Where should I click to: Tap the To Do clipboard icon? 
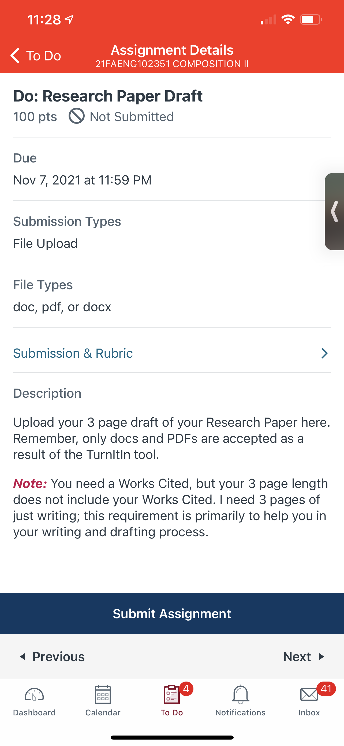[171, 694]
